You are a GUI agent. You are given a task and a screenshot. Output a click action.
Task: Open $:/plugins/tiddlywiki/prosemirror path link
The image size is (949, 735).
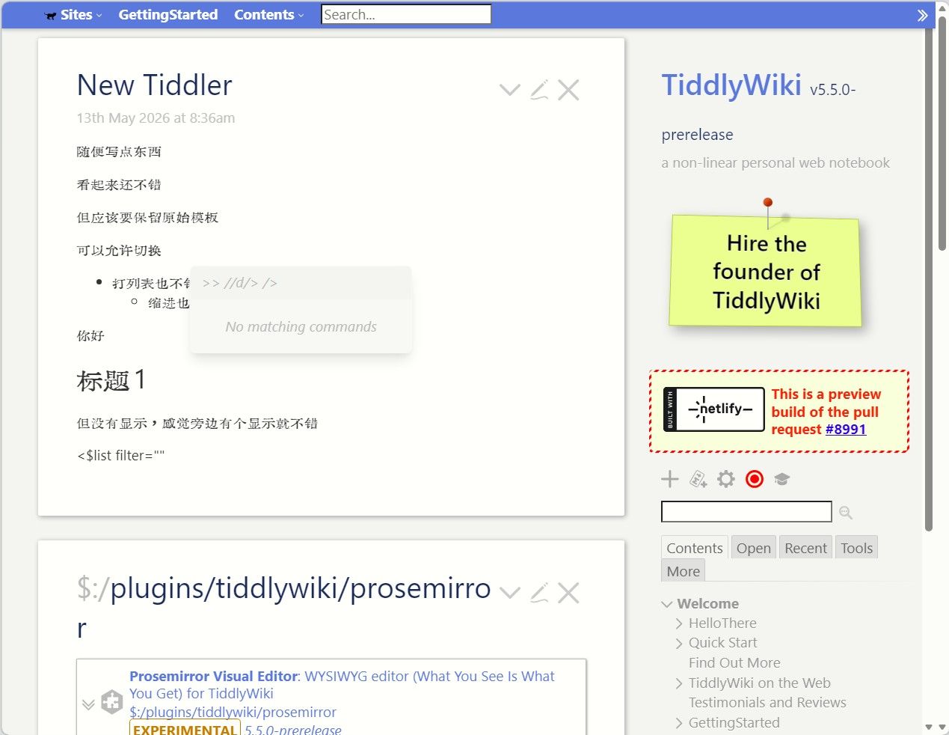click(x=233, y=712)
